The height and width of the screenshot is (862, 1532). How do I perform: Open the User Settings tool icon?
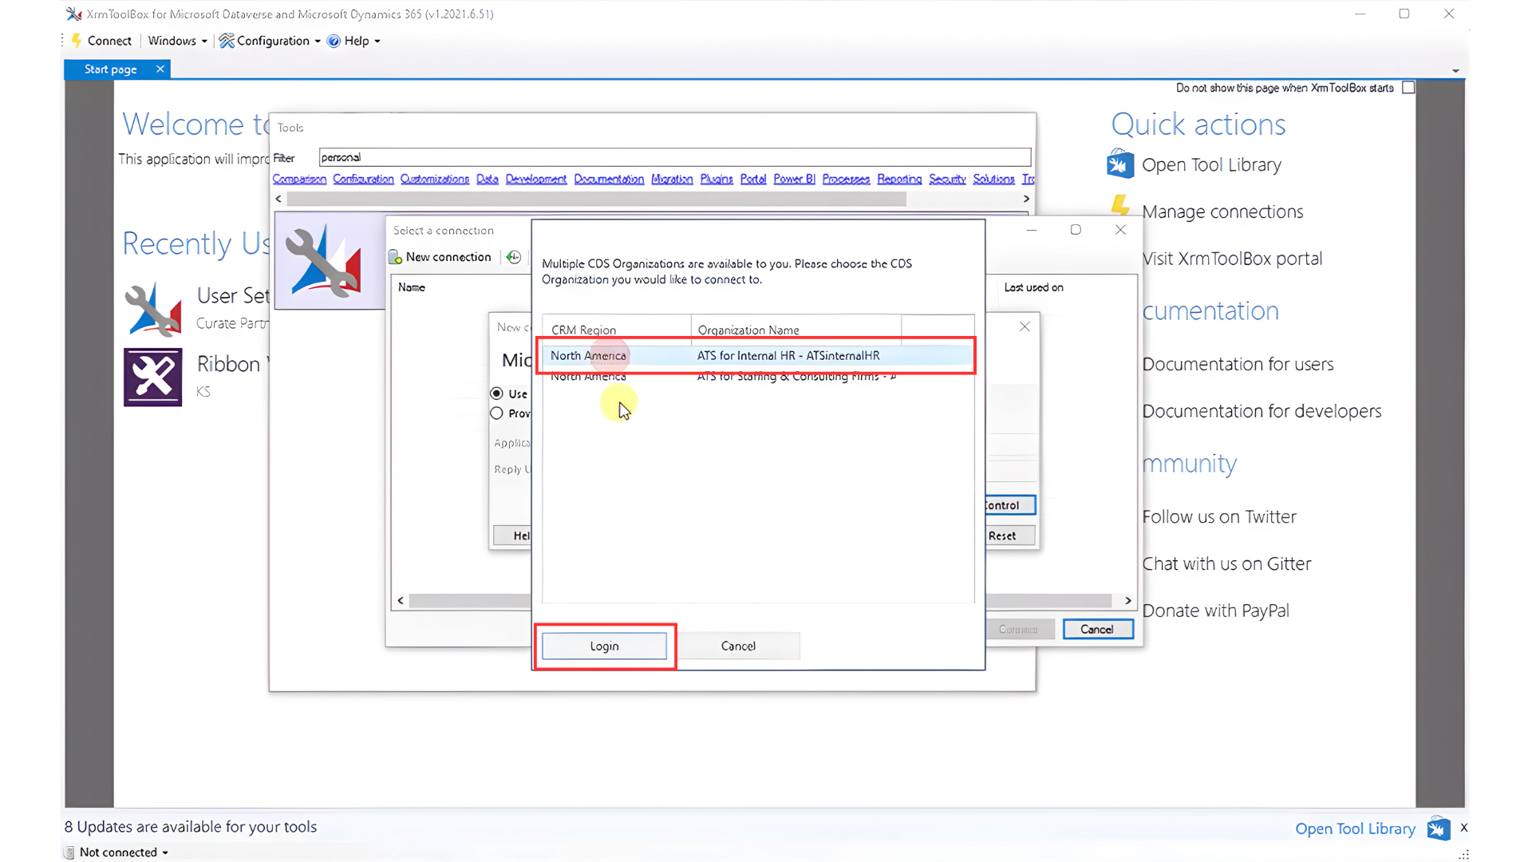tap(152, 310)
